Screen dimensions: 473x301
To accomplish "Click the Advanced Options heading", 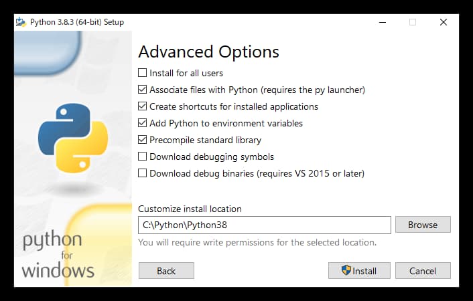I will (x=209, y=52).
